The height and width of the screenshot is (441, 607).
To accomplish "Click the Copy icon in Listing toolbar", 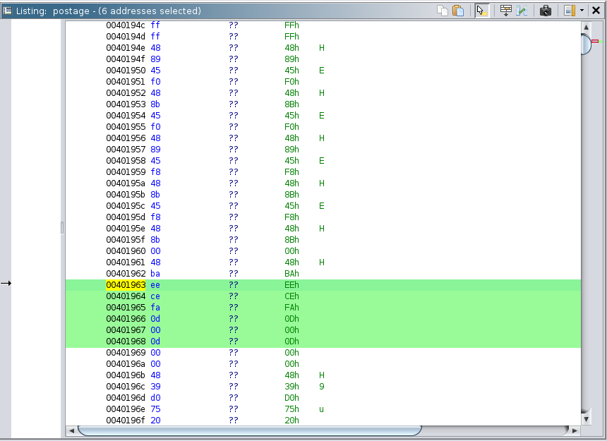I will (443, 11).
